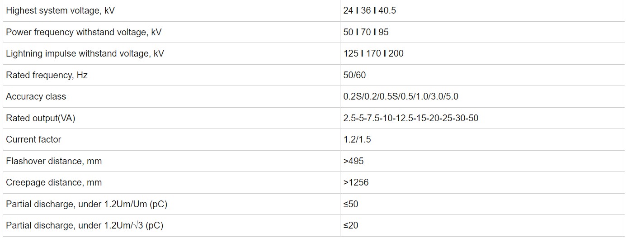The width and height of the screenshot is (627, 238).
Task: Select the 50/60 frequency value
Action: 354,75
